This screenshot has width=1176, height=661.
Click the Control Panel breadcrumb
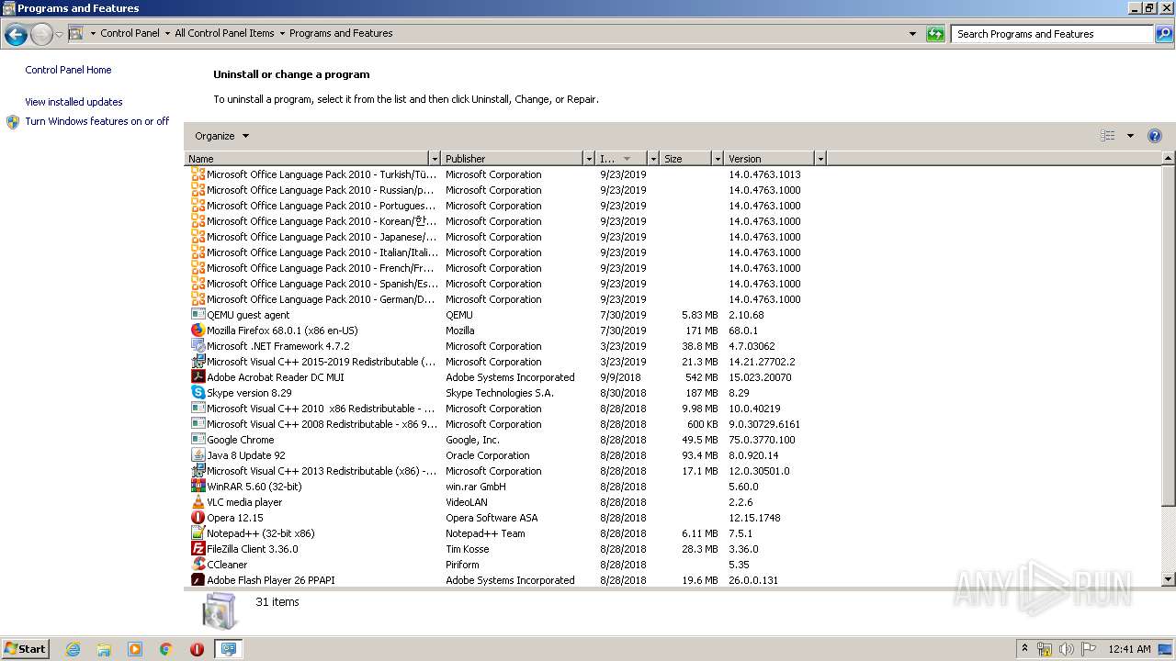pyautogui.click(x=130, y=33)
